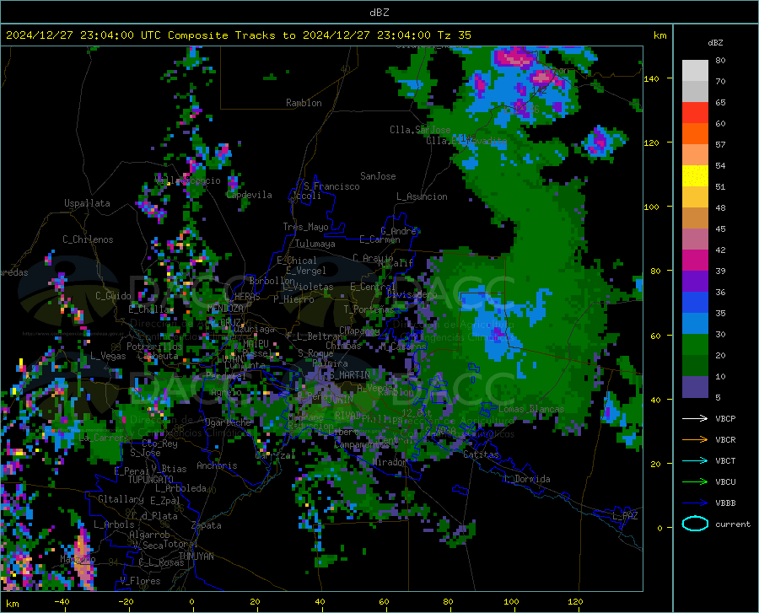The image size is (759, 613).
Task: Click the Tulumaya map label
Action: point(315,244)
